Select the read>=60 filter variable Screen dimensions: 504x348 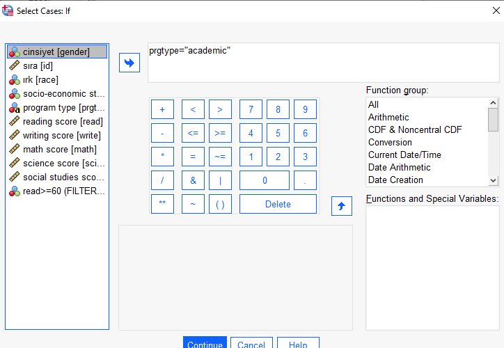57,191
